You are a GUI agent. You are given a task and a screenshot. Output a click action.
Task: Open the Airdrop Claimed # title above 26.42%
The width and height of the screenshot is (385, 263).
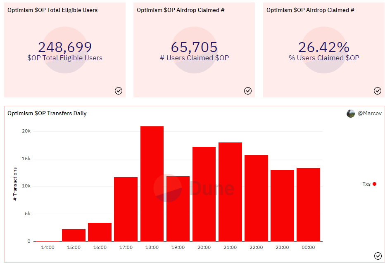coord(310,10)
